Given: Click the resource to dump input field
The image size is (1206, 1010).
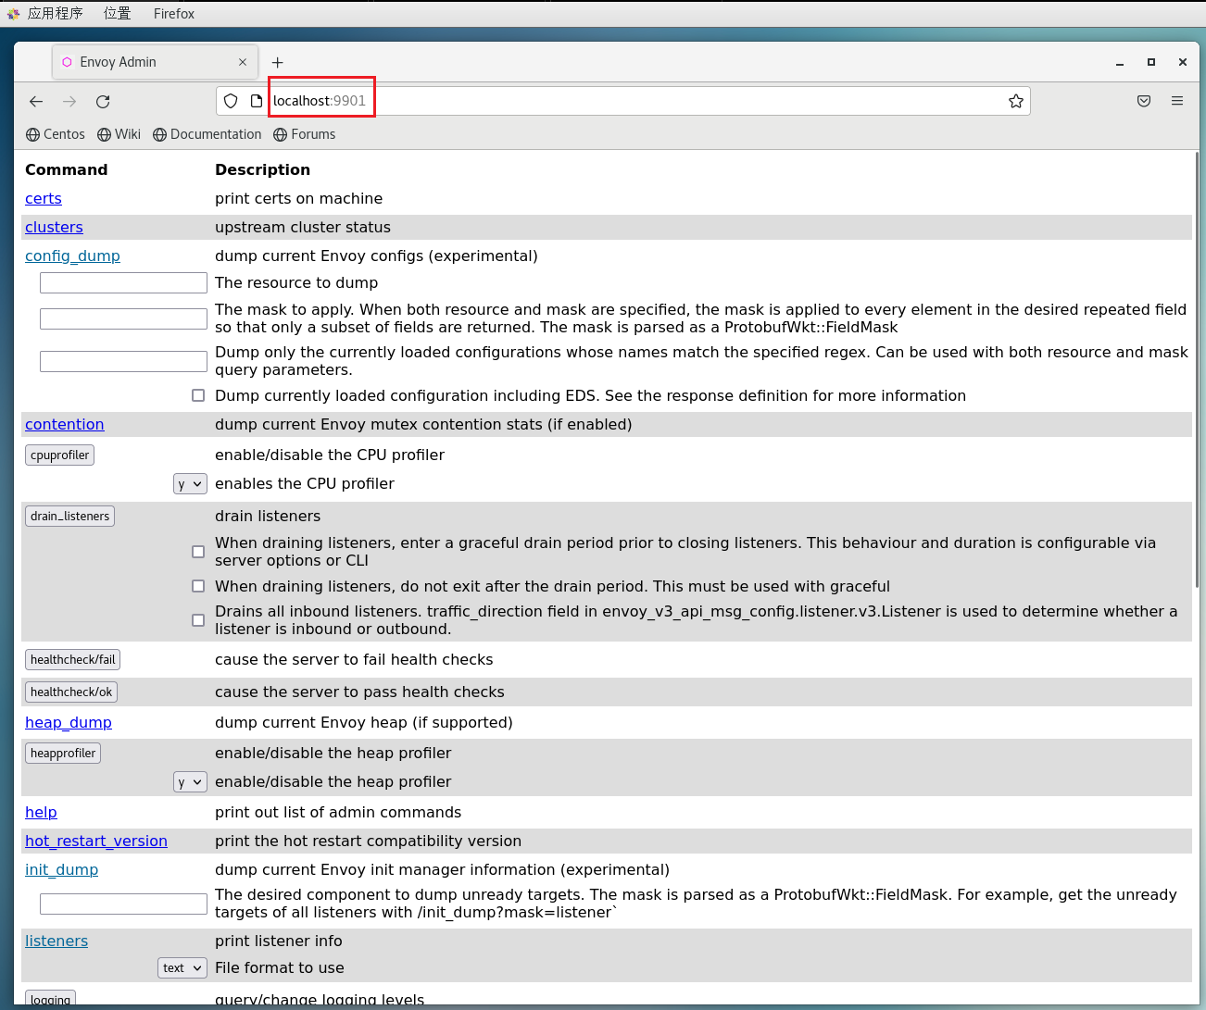Looking at the screenshot, I should coord(123,282).
